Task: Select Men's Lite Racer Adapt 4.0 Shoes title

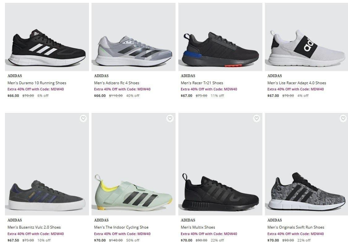Action: click(297, 83)
